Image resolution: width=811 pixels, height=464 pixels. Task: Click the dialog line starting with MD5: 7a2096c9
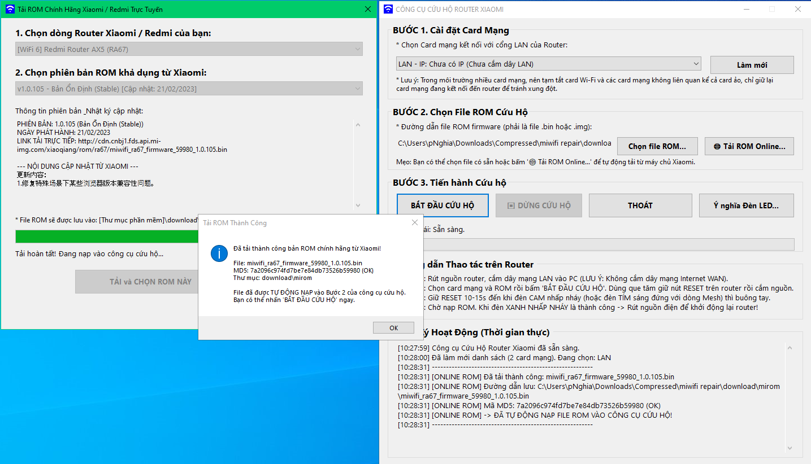tap(303, 270)
